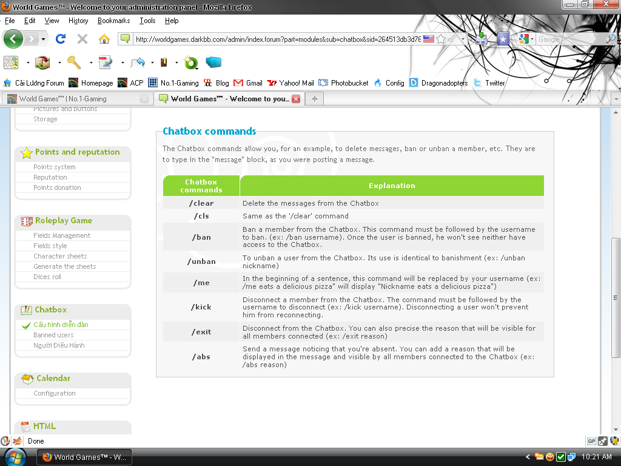Click the brown door toolbar icon

pos(164,62)
